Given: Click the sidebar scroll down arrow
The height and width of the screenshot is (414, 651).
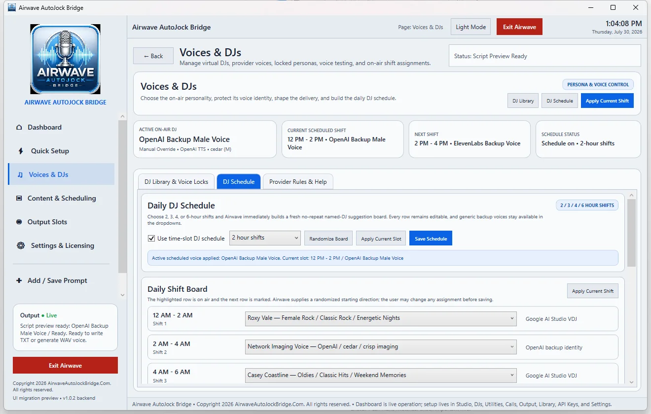Looking at the screenshot, I should [x=123, y=295].
